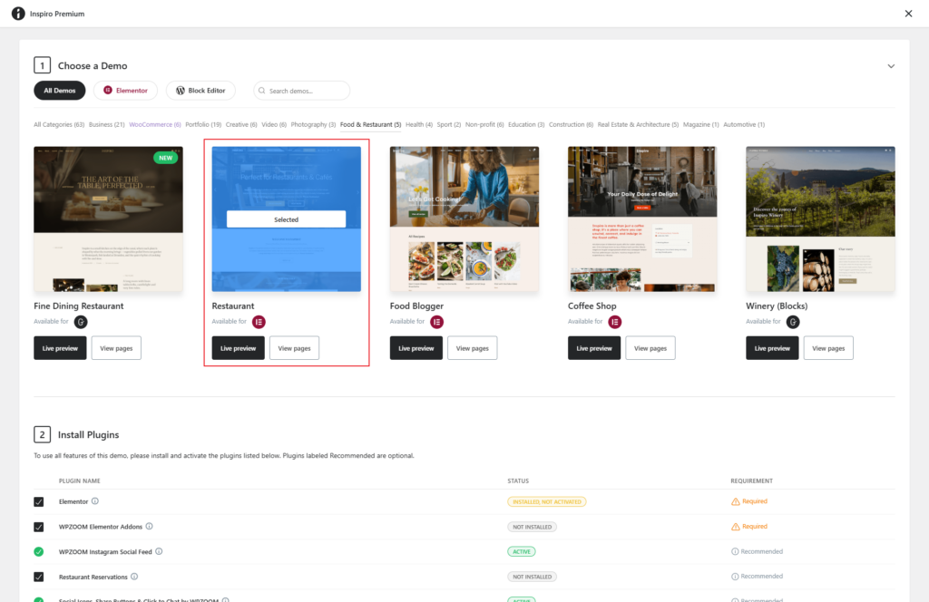This screenshot has height=602, width=929.
Task: Open the Construction (6) category
Action: (572, 125)
